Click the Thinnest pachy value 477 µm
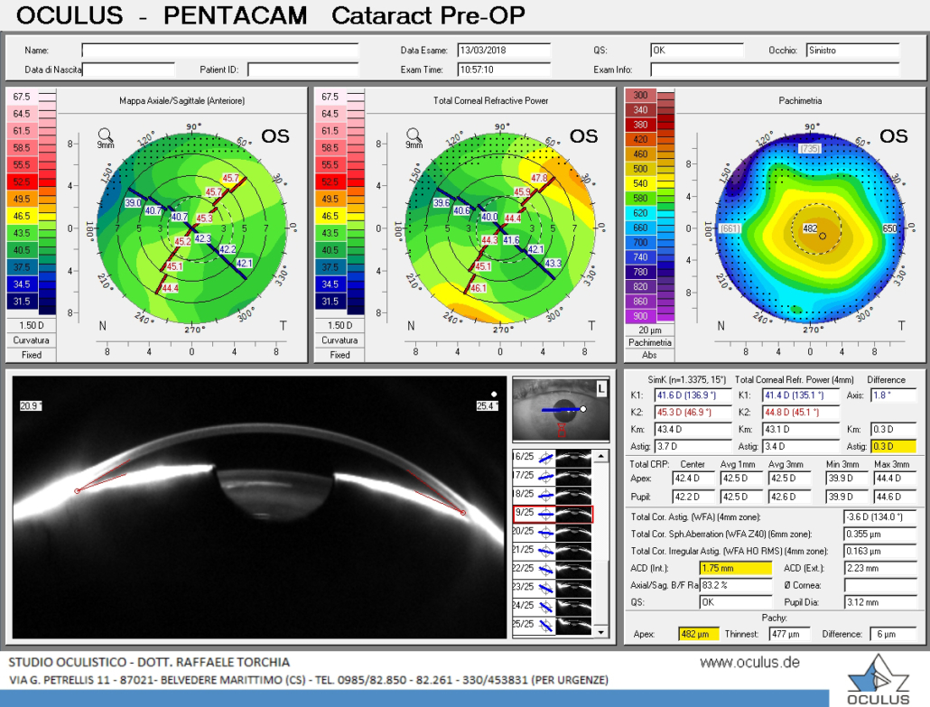Image resolution: width=930 pixels, height=707 pixels. pos(789,634)
